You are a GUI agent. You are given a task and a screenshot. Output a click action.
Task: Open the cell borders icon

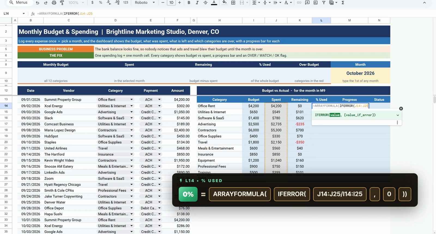(233, 2)
